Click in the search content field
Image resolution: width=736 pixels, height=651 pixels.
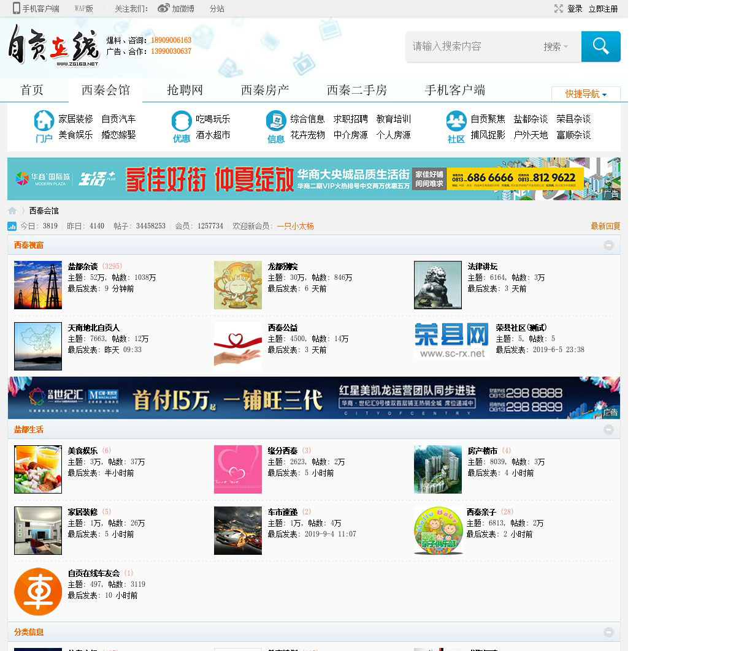pos(472,47)
